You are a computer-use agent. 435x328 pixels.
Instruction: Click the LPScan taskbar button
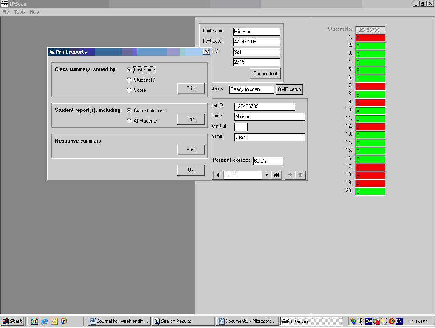312,321
